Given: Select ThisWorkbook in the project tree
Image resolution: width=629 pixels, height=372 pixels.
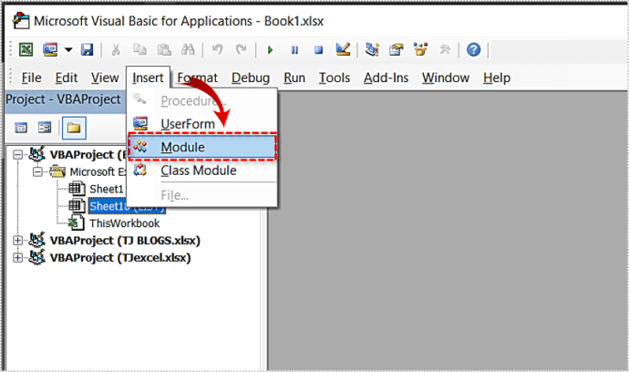Looking at the screenshot, I should [x=124, y=223].
